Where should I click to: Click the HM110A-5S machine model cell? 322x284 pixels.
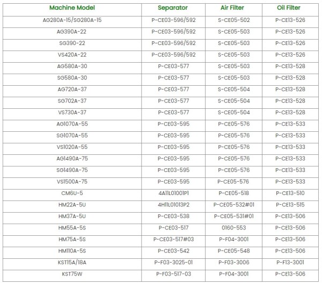coord(72,251)
